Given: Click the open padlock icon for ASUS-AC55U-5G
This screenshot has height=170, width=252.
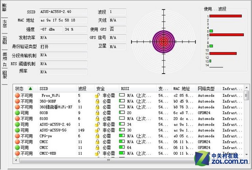Looking at the screenshot, I should click(x=97, y=130).
